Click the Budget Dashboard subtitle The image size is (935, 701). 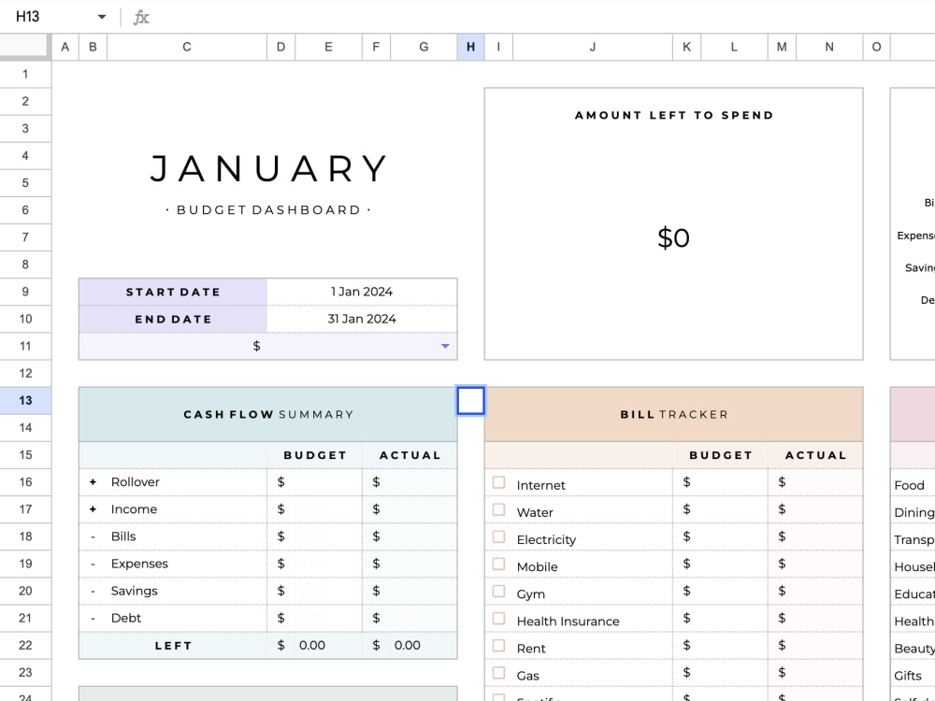click(268, 209)
